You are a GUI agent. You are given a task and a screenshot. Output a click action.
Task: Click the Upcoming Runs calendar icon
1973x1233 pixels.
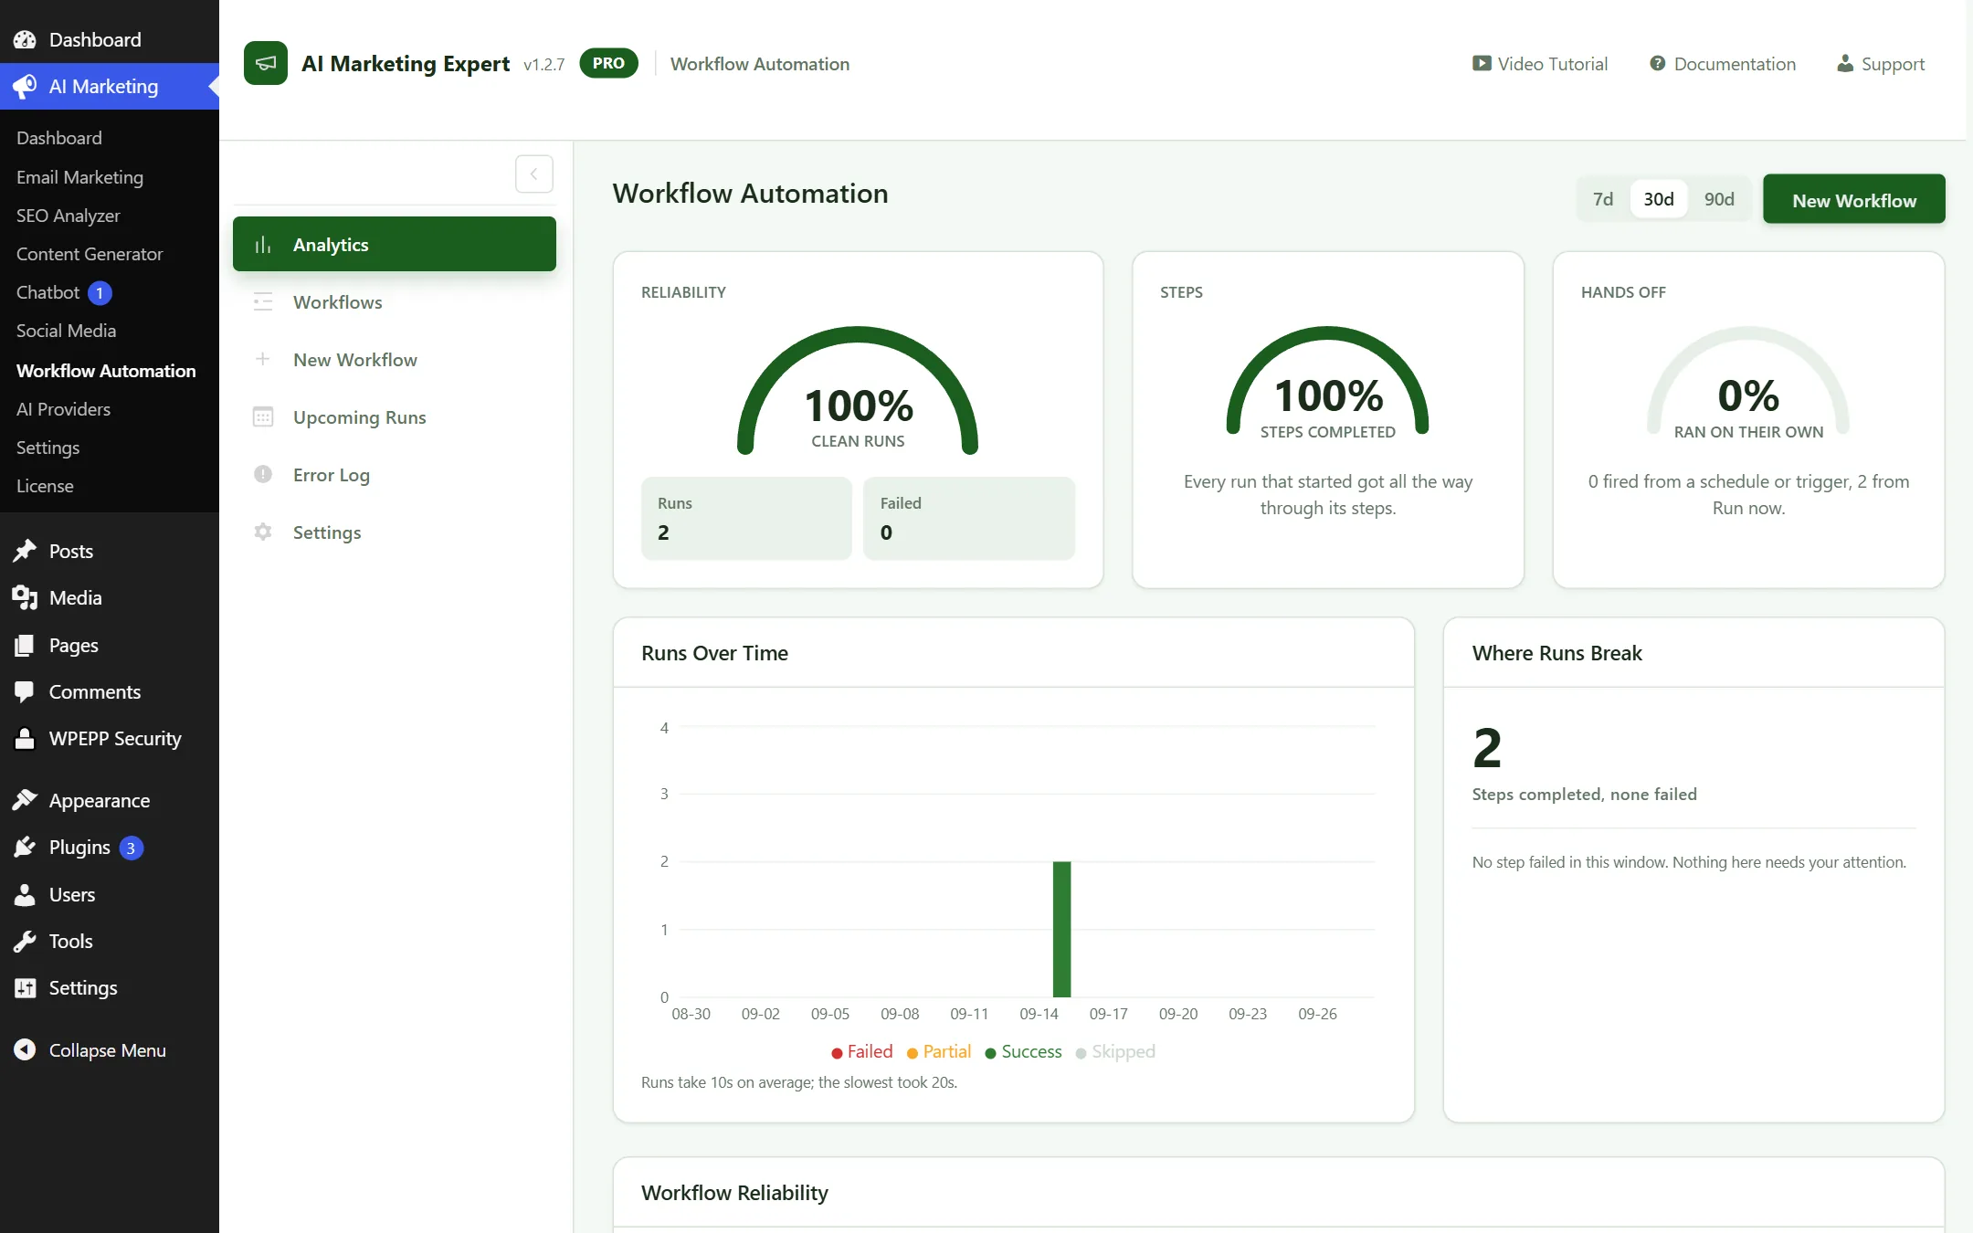click(263, 416)
